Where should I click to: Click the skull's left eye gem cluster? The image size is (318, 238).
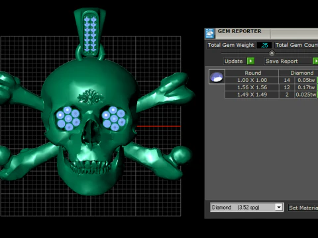[x=68, y=118]
